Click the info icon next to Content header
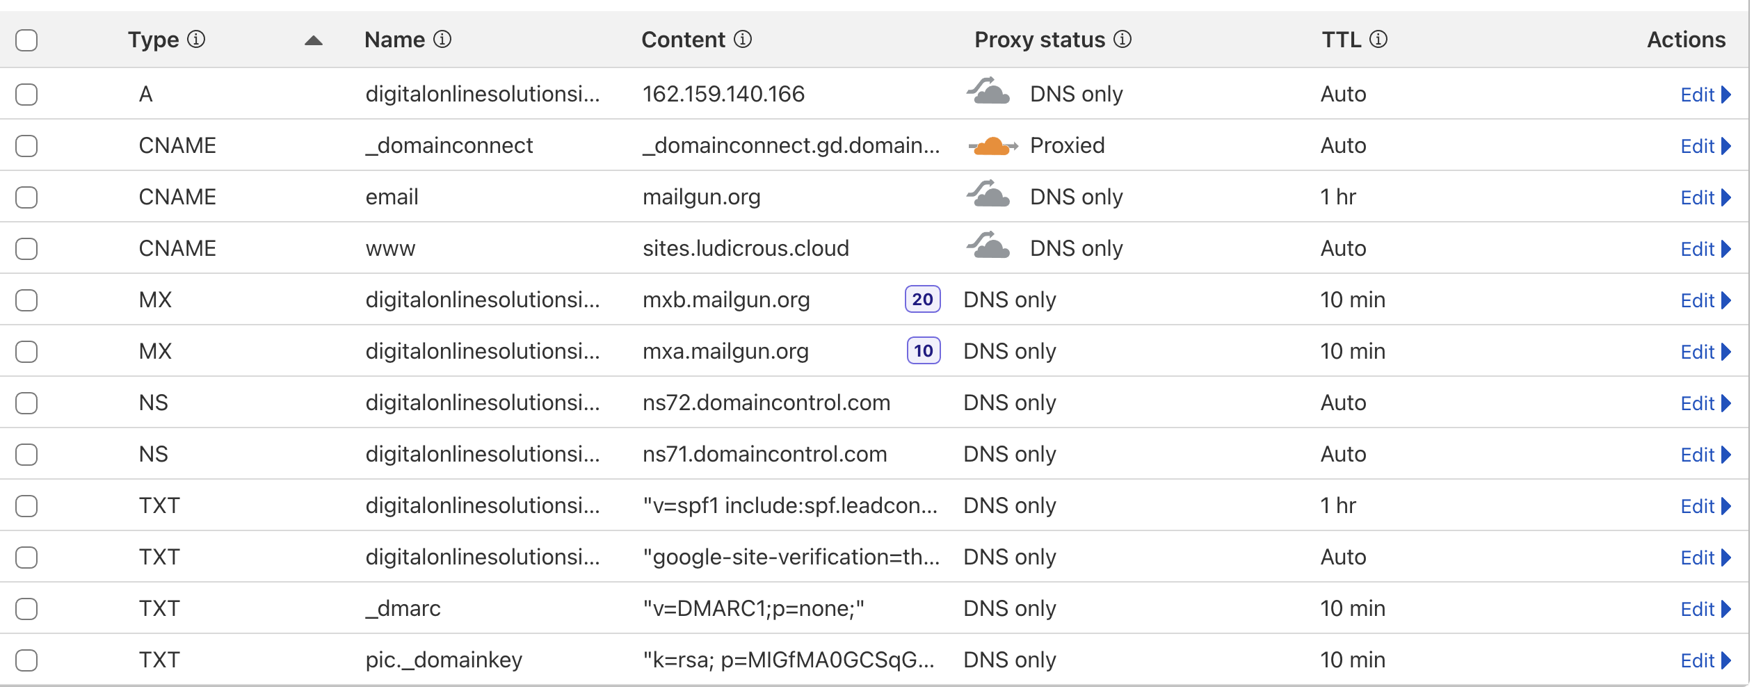1754x691 pixels. (x=743, y=40)
